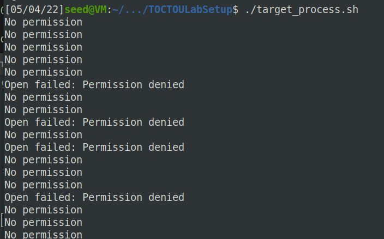Click the first "No permission" output line
This screenshot has height=239, width=384.
click(43, 22)
